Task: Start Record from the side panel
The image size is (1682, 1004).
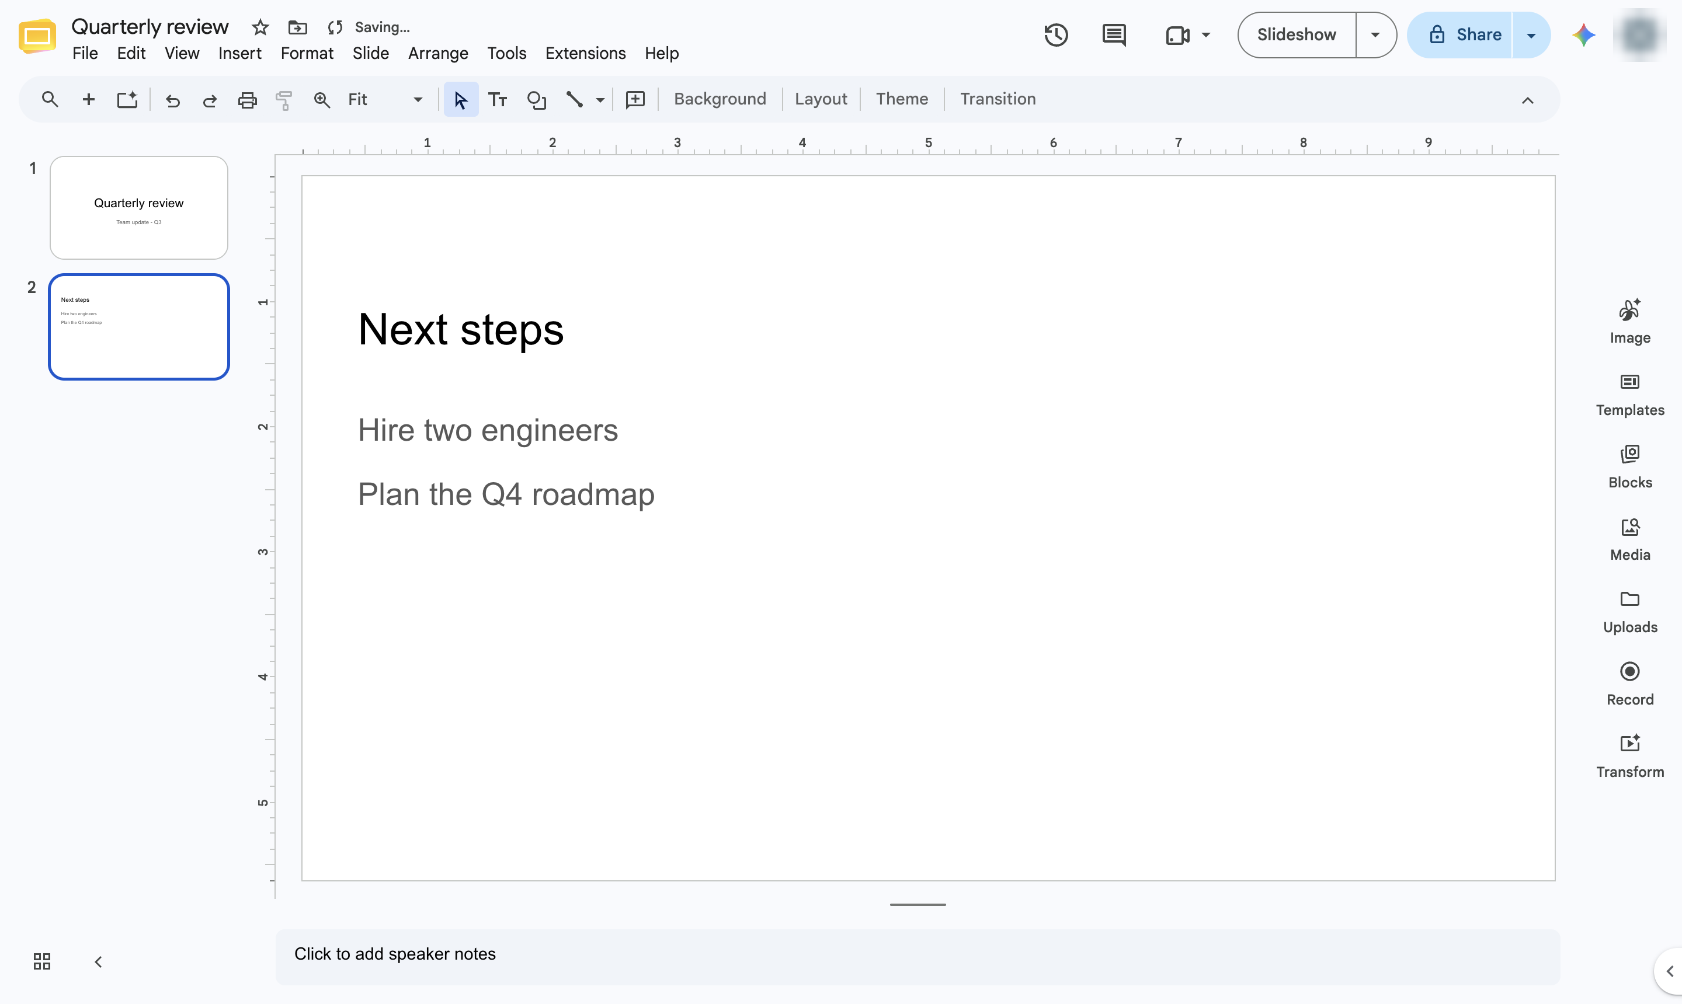Action: pyautogui.click(x=1629, y=685)
